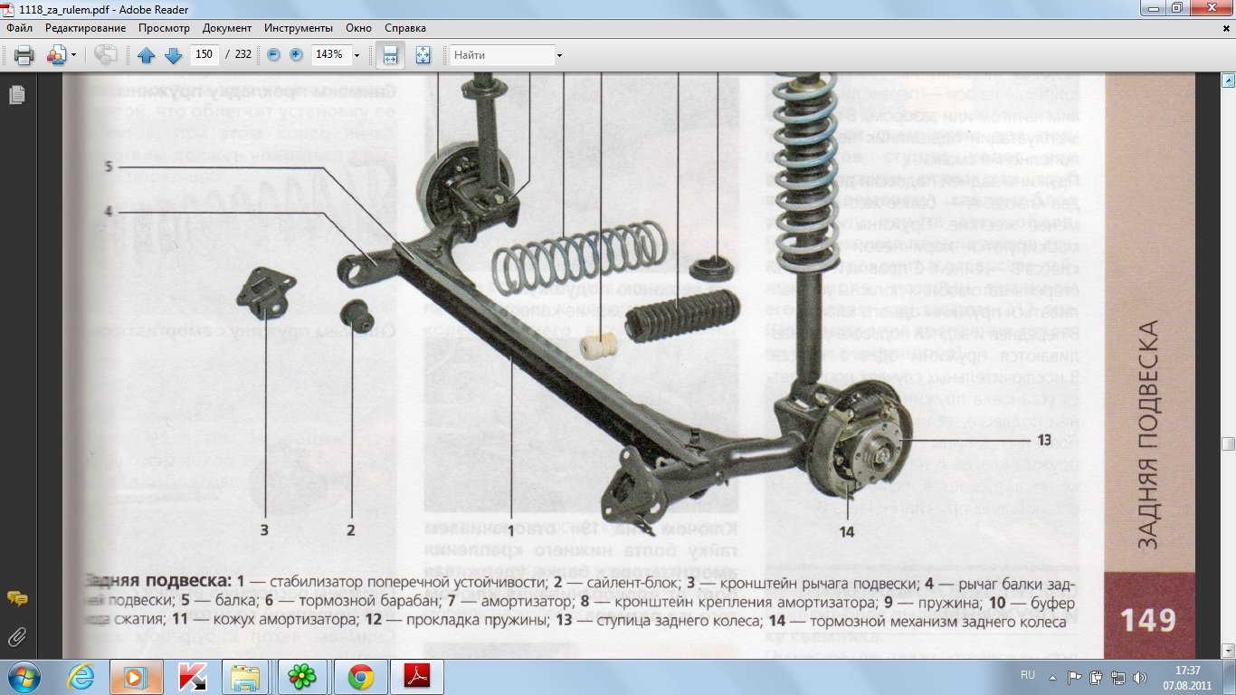Click the vertical scrollbar down arrow
This screenshot has width=1236, height=695.
(1228, 650)
